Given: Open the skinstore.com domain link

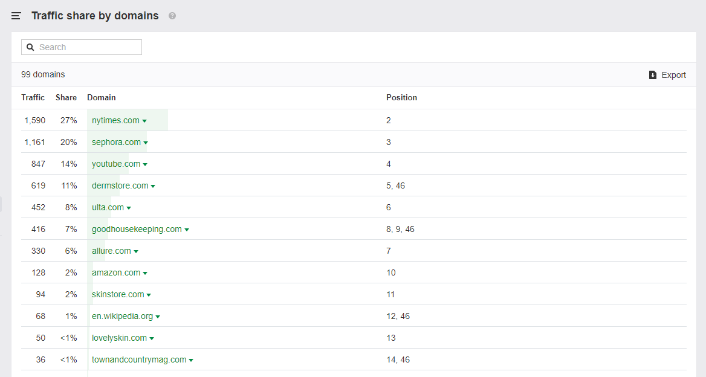Looking at the screenshot, I should click(x=118, y=294).
